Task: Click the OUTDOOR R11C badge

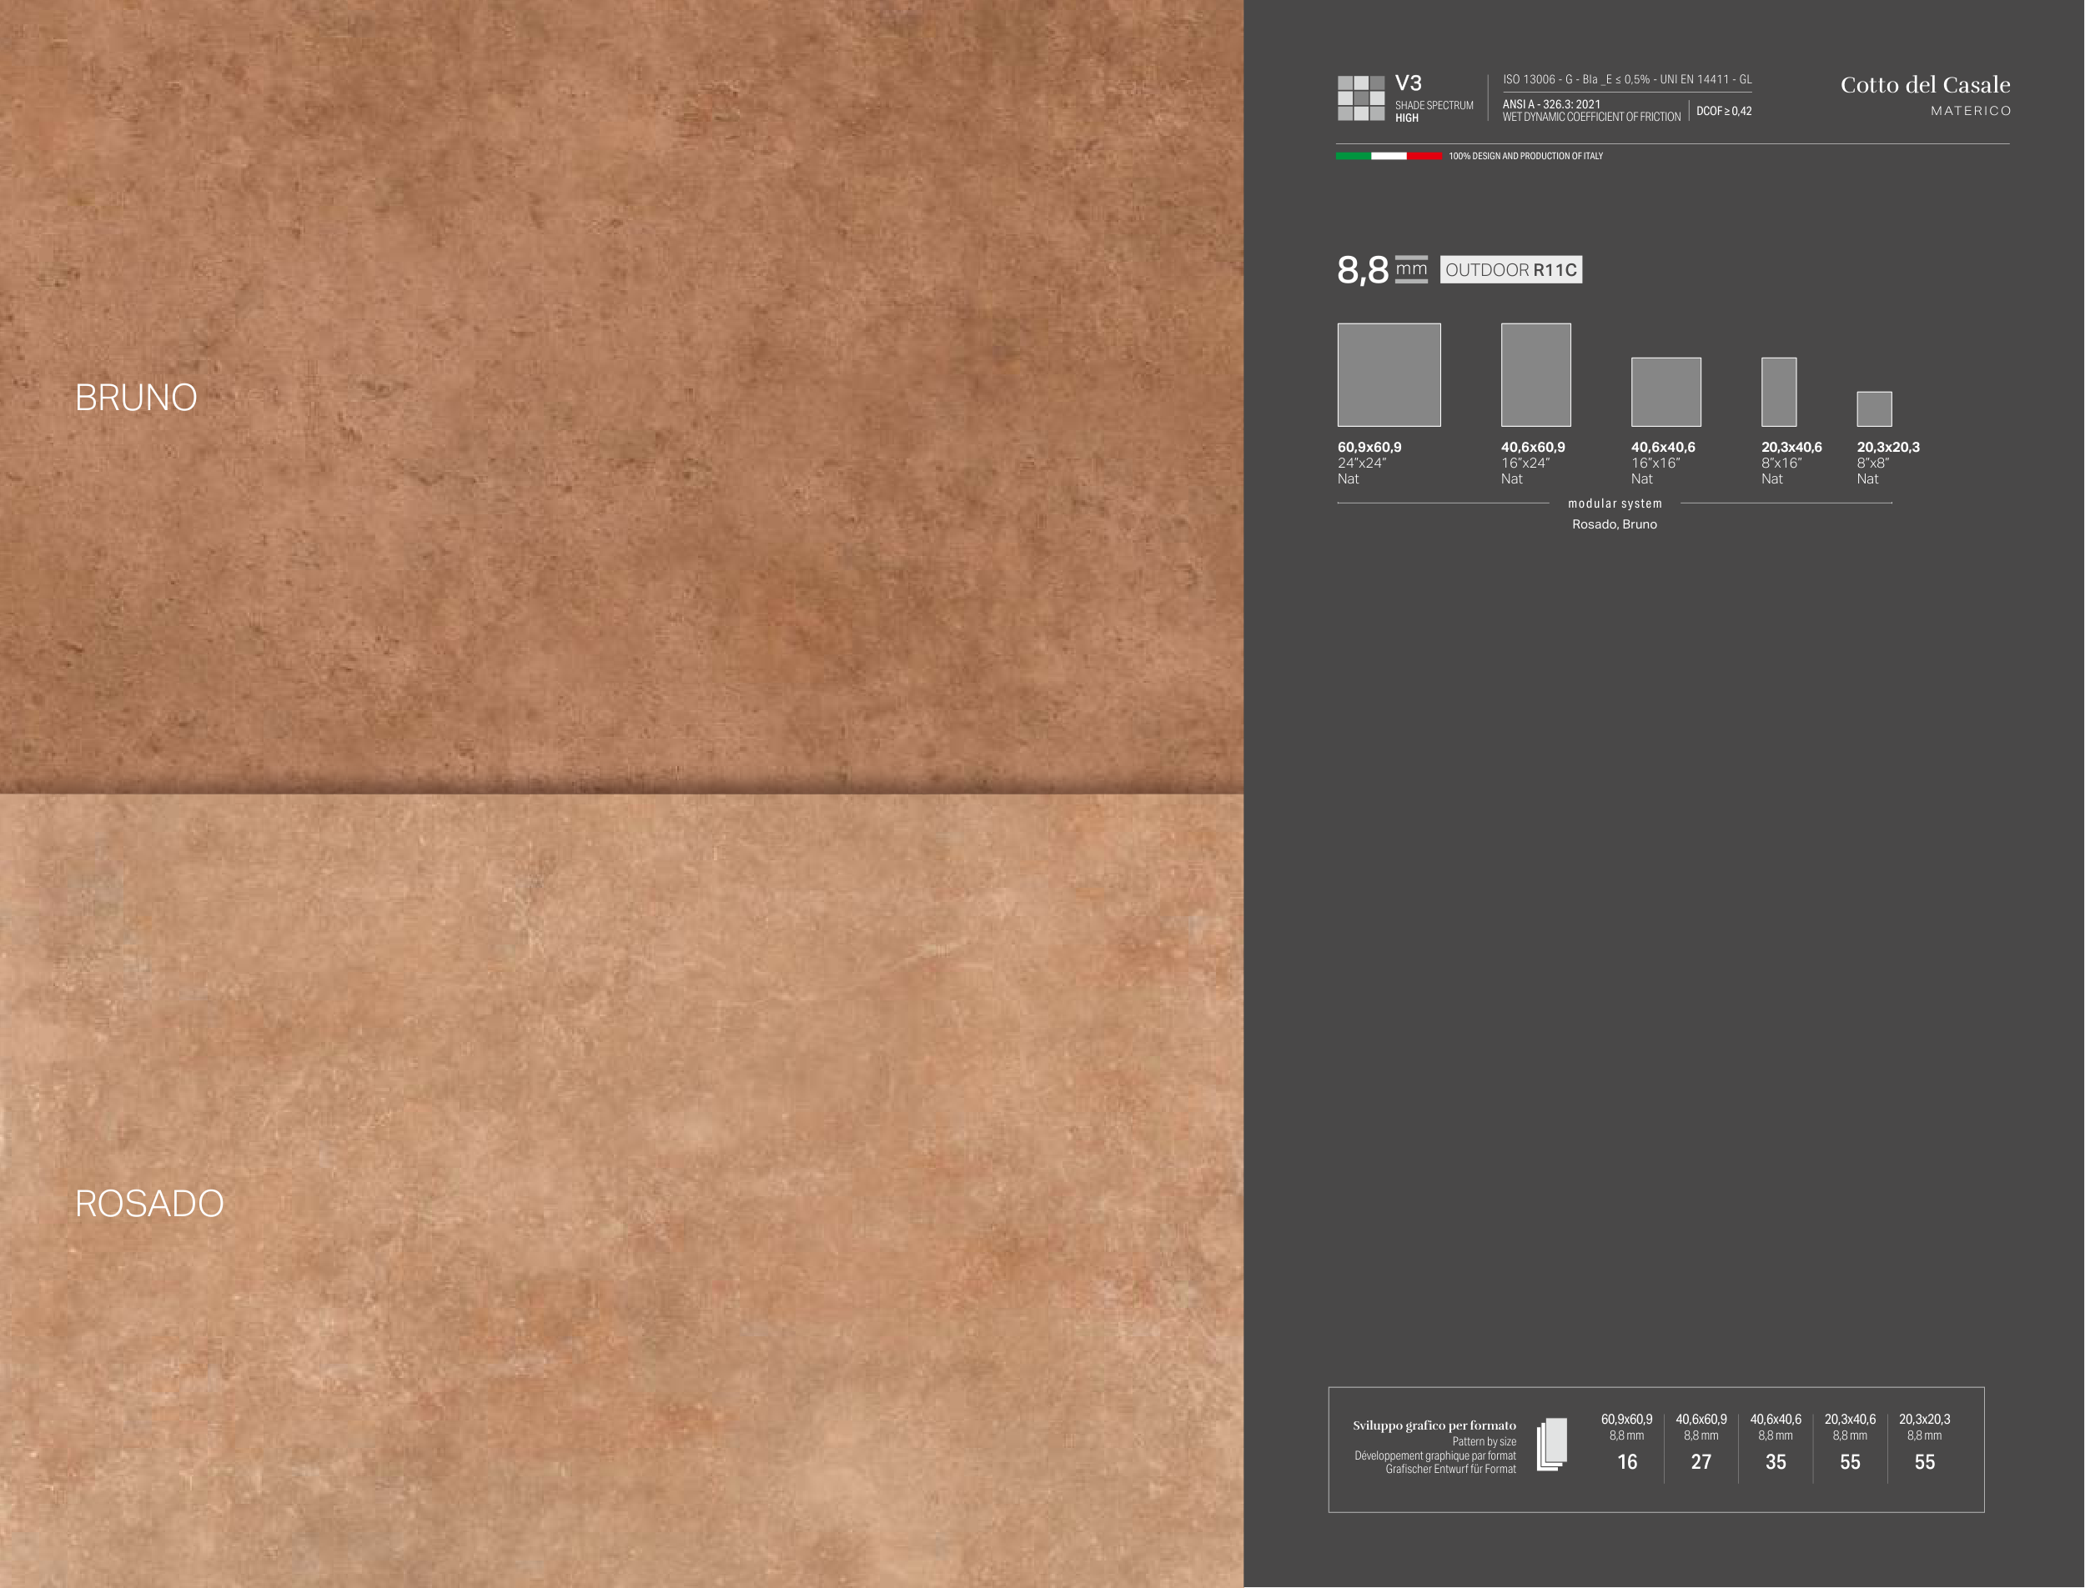Action: point(1510,270)
